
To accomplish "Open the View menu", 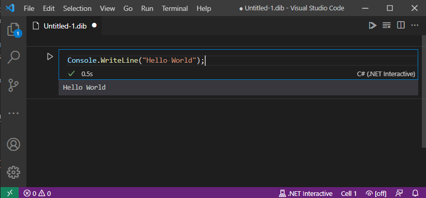I will pyautogui.click(x=107, y=8).
